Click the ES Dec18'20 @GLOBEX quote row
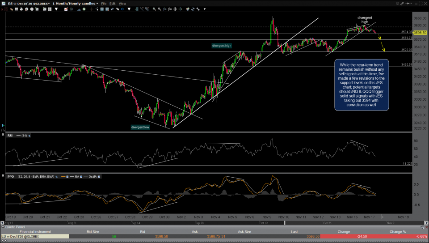Screen dimensions: 429x243 pyautogui.click(x=214, y=236)
